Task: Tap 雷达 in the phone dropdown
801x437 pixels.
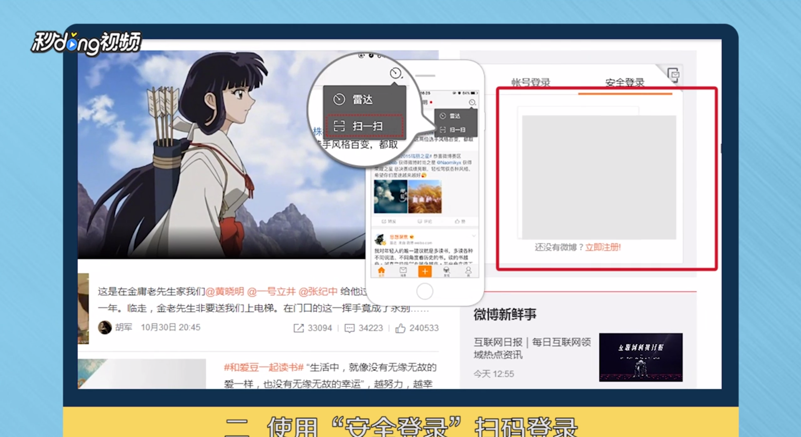Action: [x=455, y=116]
